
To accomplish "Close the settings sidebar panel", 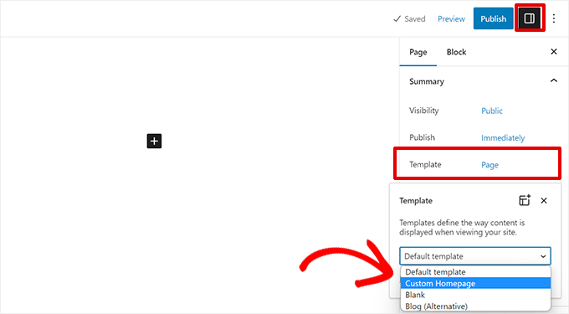I will [554, 52].
